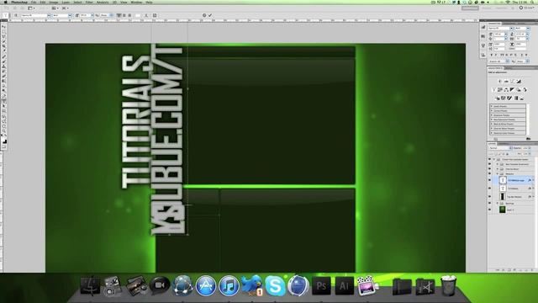
Task: Open iTunes from the Dock
Action: click(x=229, y=286)
